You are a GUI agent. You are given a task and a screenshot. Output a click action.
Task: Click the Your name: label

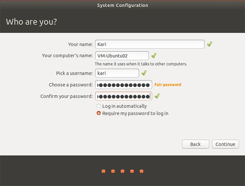point(80,44)
